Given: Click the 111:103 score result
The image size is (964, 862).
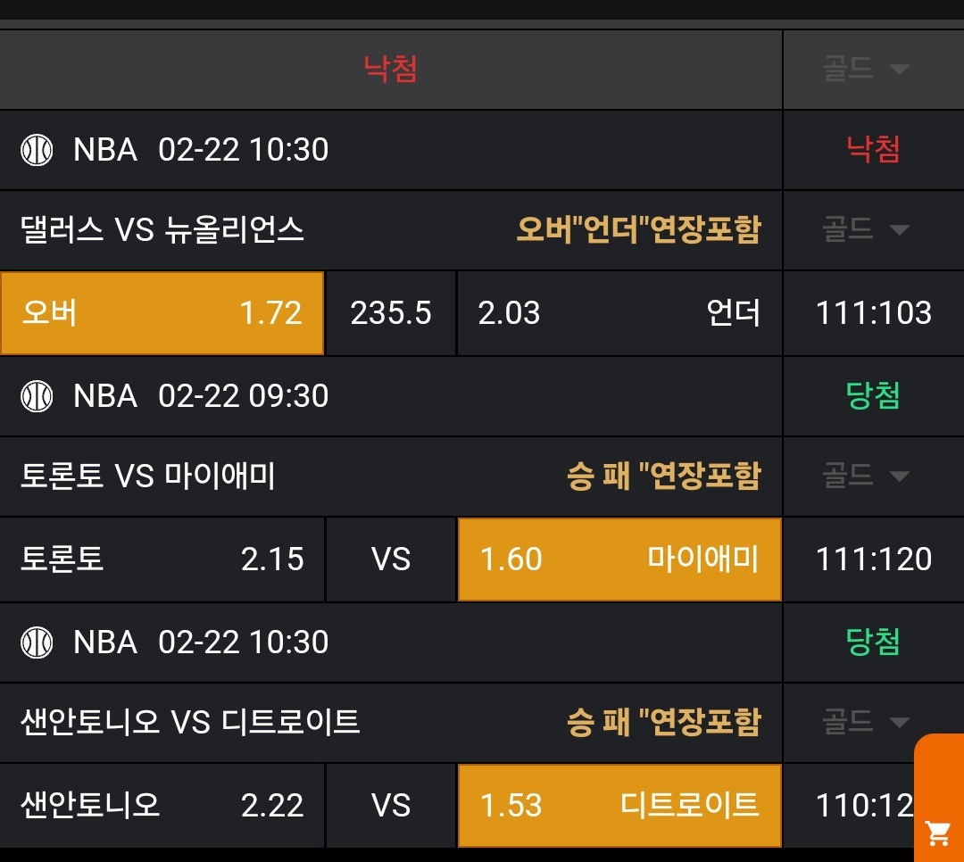Looking at the screenshot, I should pyautogui.click(x=873, y=313).
